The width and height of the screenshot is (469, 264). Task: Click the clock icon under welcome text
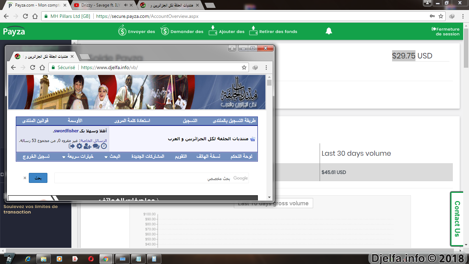pos(104,146)
